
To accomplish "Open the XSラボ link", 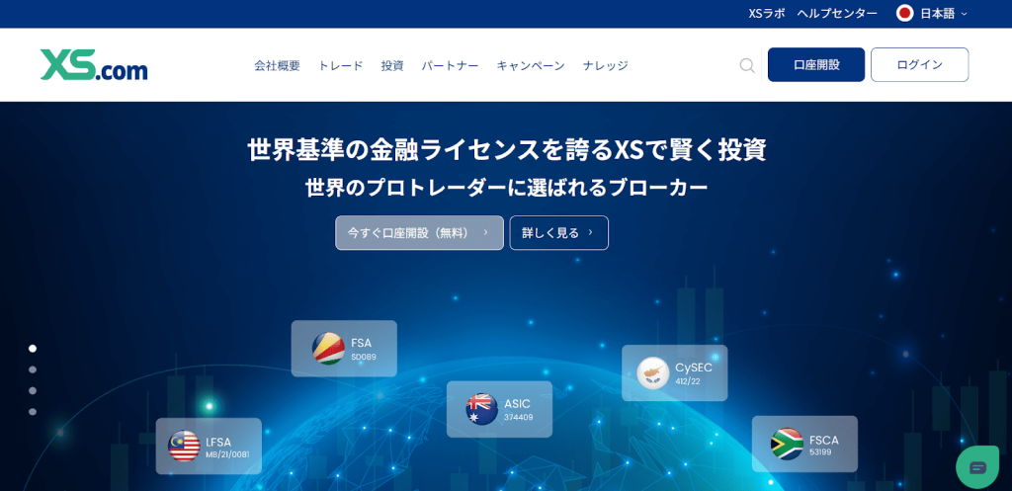I will [767, 14].
